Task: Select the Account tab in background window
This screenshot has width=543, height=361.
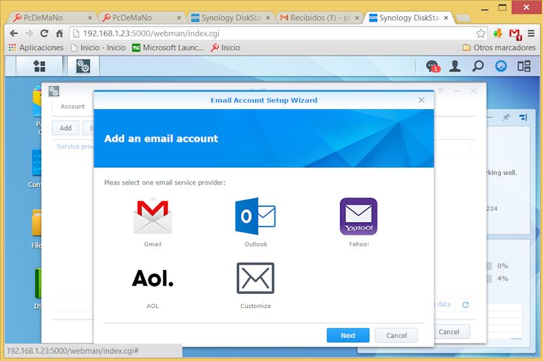Action: tap(73, 107)
